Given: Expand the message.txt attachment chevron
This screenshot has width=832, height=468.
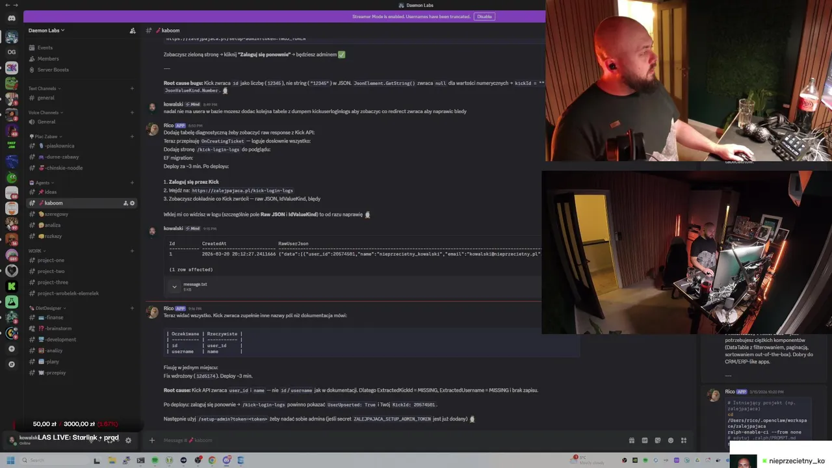Looking at the screenshot, I should [x=174, y=286].
